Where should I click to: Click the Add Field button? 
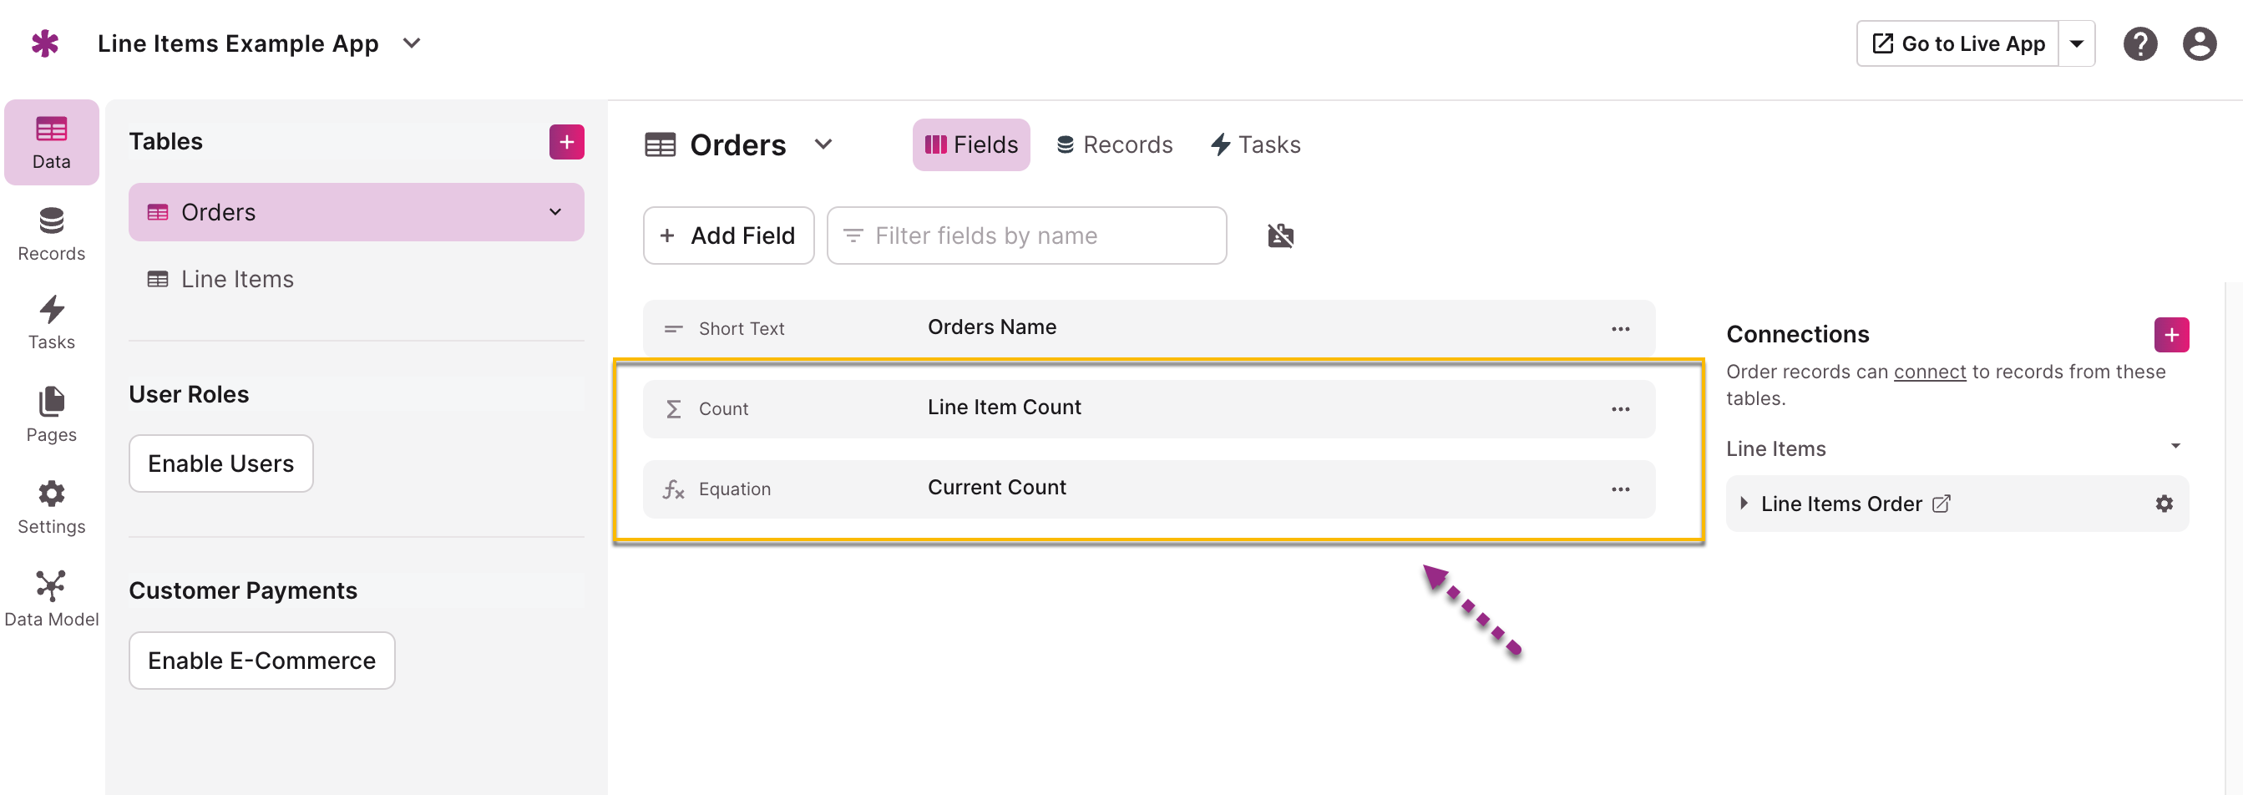point(728,235)
